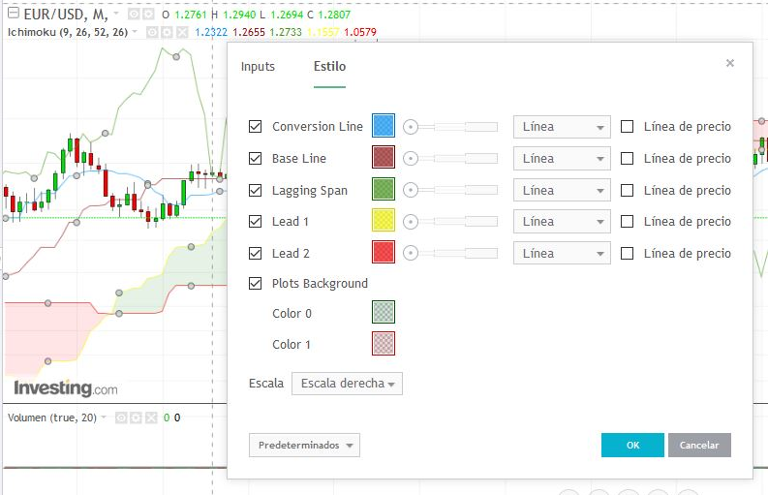Enable Línea de precio for Base Line

click(627, 158)
